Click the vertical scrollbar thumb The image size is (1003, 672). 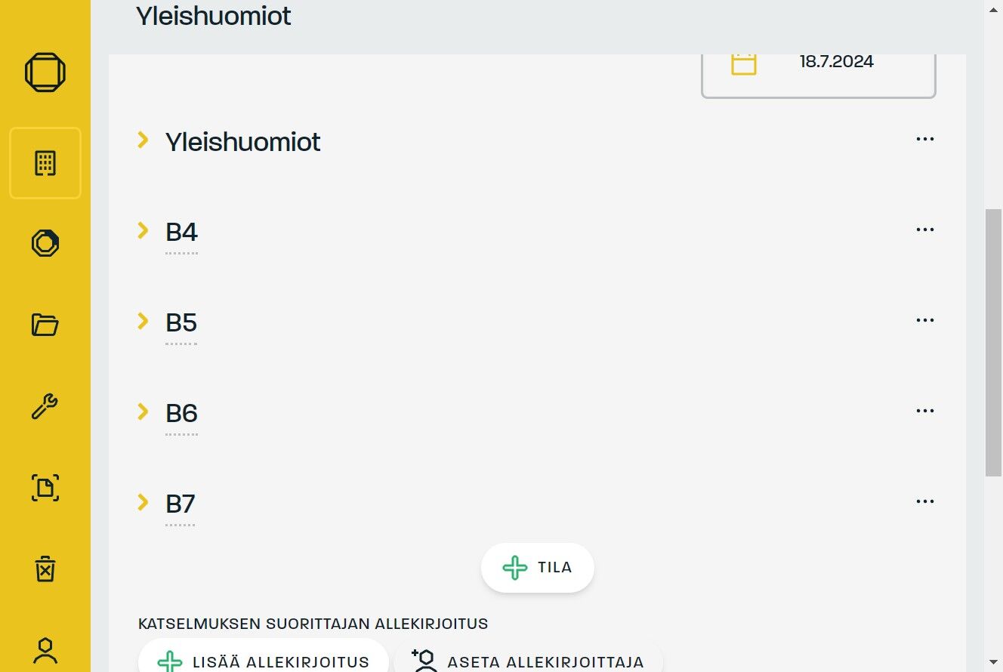993,344
